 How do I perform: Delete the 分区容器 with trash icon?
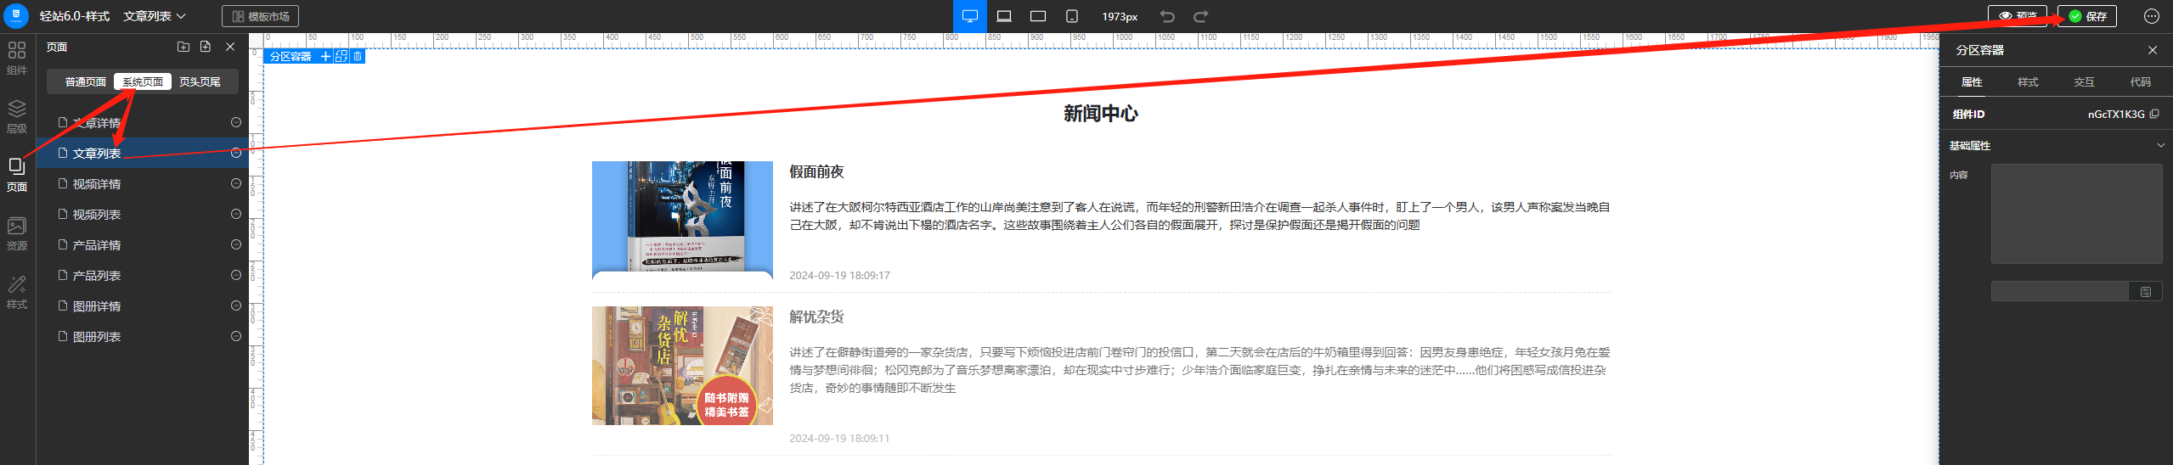[x=358, y=56]
